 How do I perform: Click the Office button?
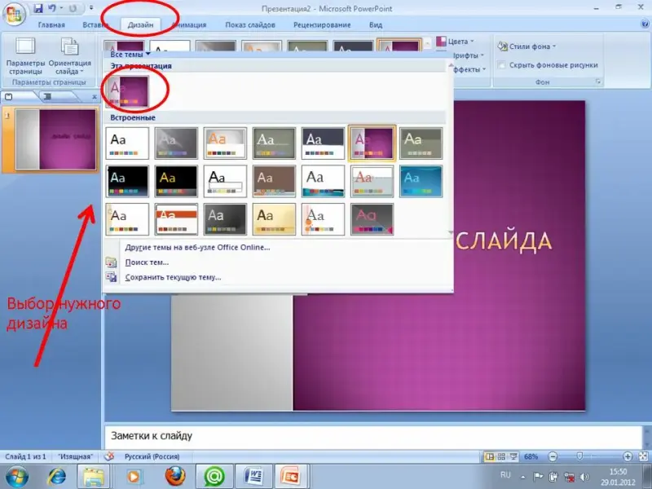(x=13, y=12)
